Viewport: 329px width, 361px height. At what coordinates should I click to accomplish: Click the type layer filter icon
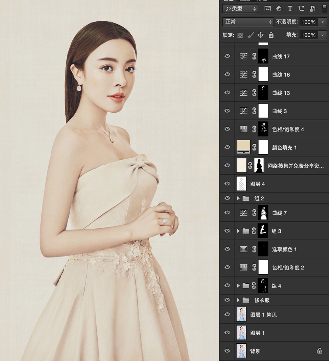[290, 9]
